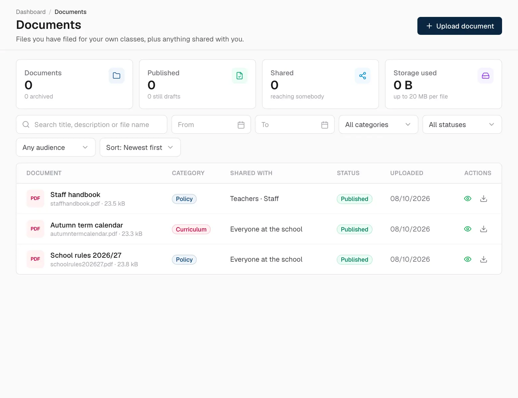Click the Policy badge in School rules row
Screen dimensions: 518x398
coord(184,259)
